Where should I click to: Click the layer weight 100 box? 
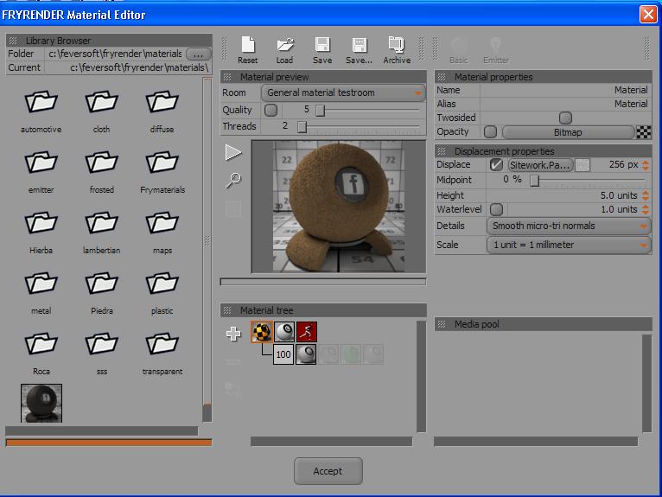283,354
